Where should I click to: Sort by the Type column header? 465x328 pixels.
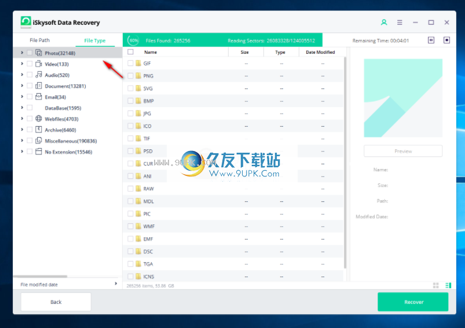pos(280,52)
